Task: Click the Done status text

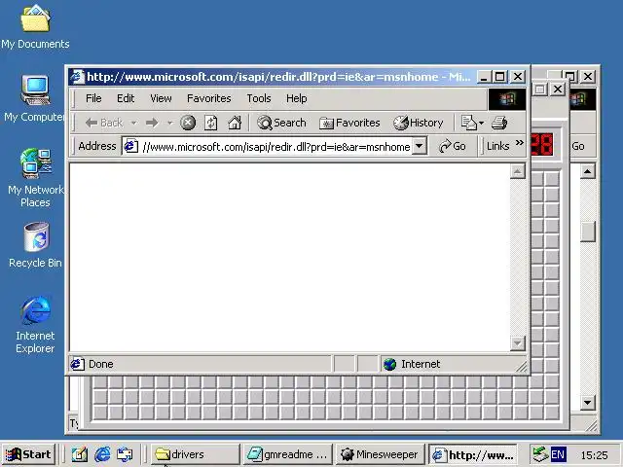Action: pos(100,364)
